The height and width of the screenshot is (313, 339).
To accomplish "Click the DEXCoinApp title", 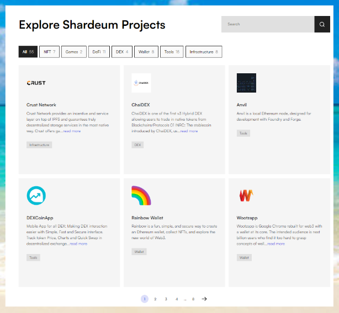I will tap(40, 218).
